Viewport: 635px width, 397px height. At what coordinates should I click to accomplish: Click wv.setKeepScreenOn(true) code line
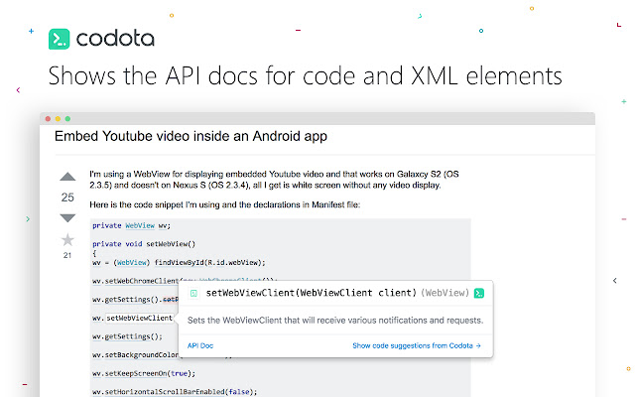click(144, 373)
